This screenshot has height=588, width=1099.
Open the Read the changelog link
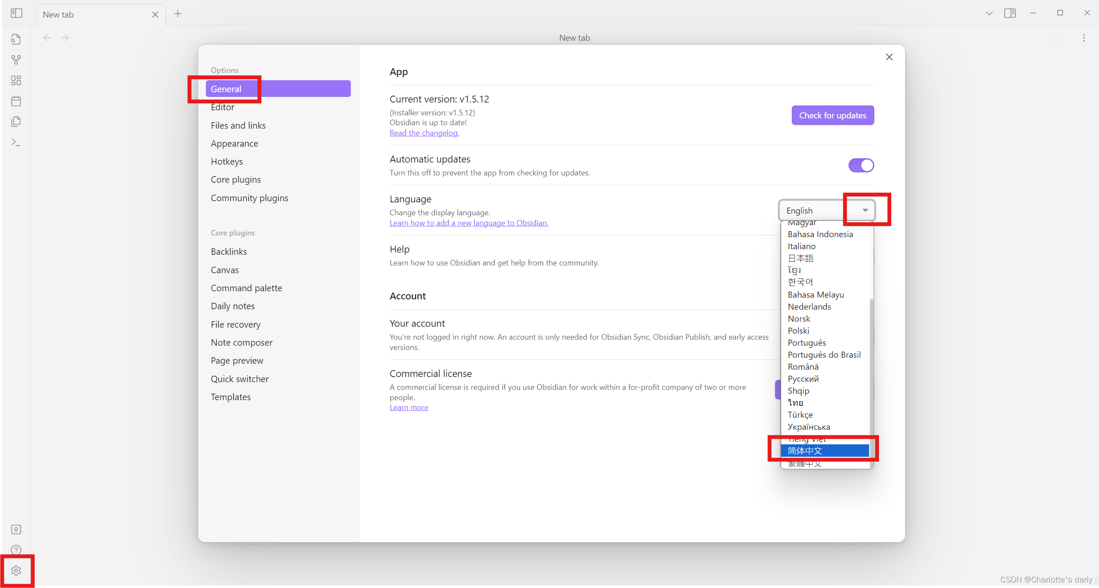tap(424, 133)
